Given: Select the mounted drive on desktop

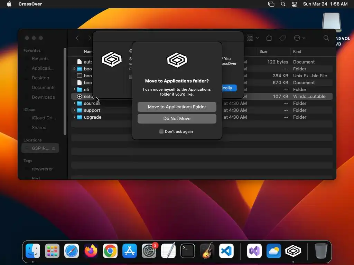Looking at the screenshot, I should pos(332,22).
